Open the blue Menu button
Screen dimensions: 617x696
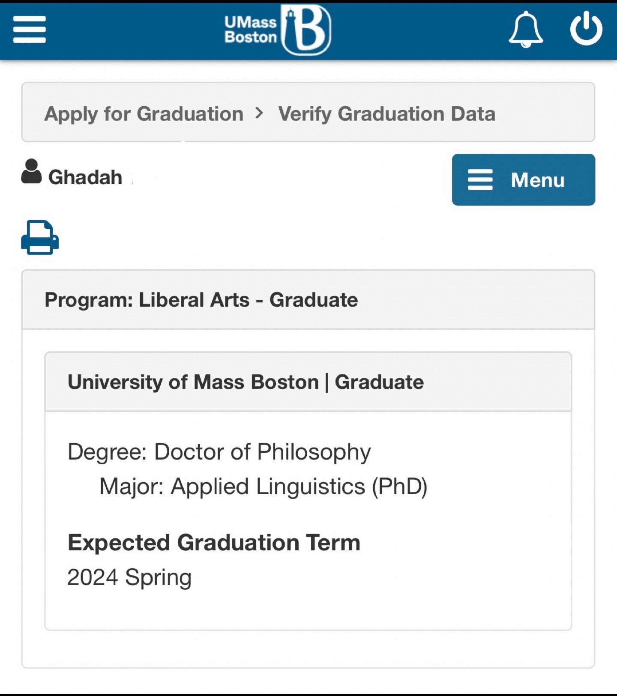coord(523,179)
